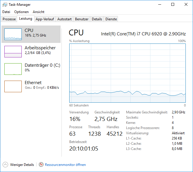Select the CPU mini graph thumbnail
This screenshot has width=193, height=172.
tap(13, 34)
